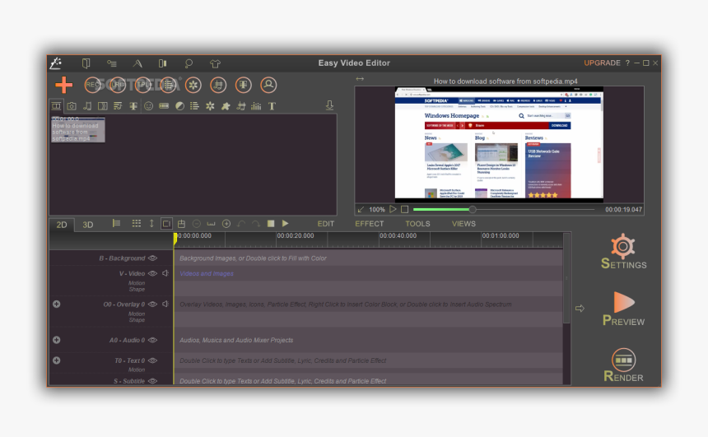Expand the T0 - Text 0 track plus
Image resolution: width=708 pixels, height=437 pixels.
click(x=56, y=360)
